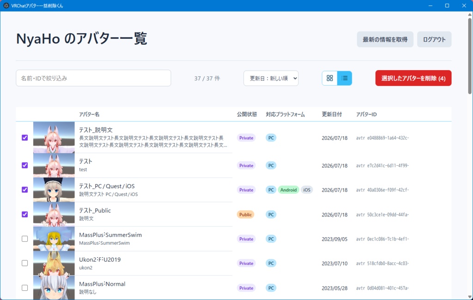Viewport: 473px width, 300px height.
Task: Click the app icon in title bar
Action: click(6, 6)
